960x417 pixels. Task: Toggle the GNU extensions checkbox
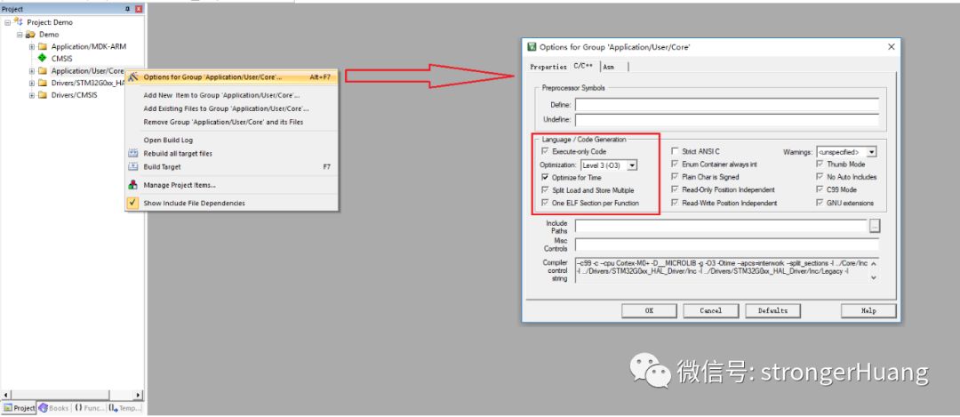(x=820, y=203)
